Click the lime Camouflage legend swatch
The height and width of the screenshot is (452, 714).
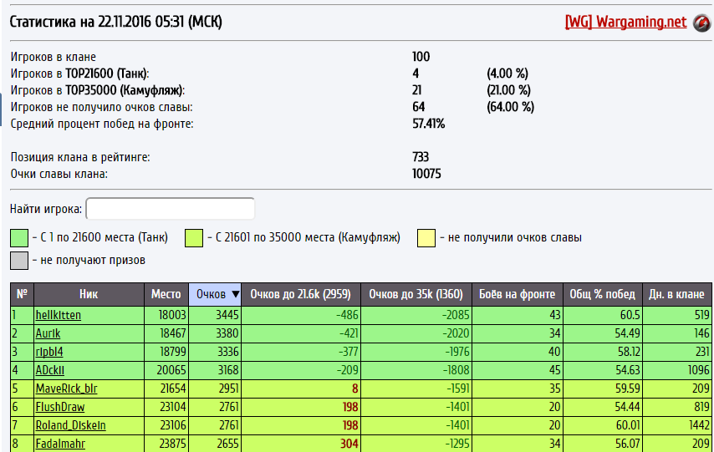pos(194,238)
